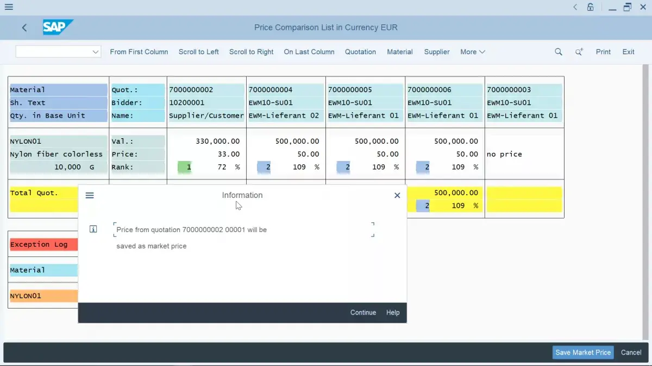Image resolution: width=652 pixels, height=366 pixels.
Task: Click From First Column
Action: (139, 52)
